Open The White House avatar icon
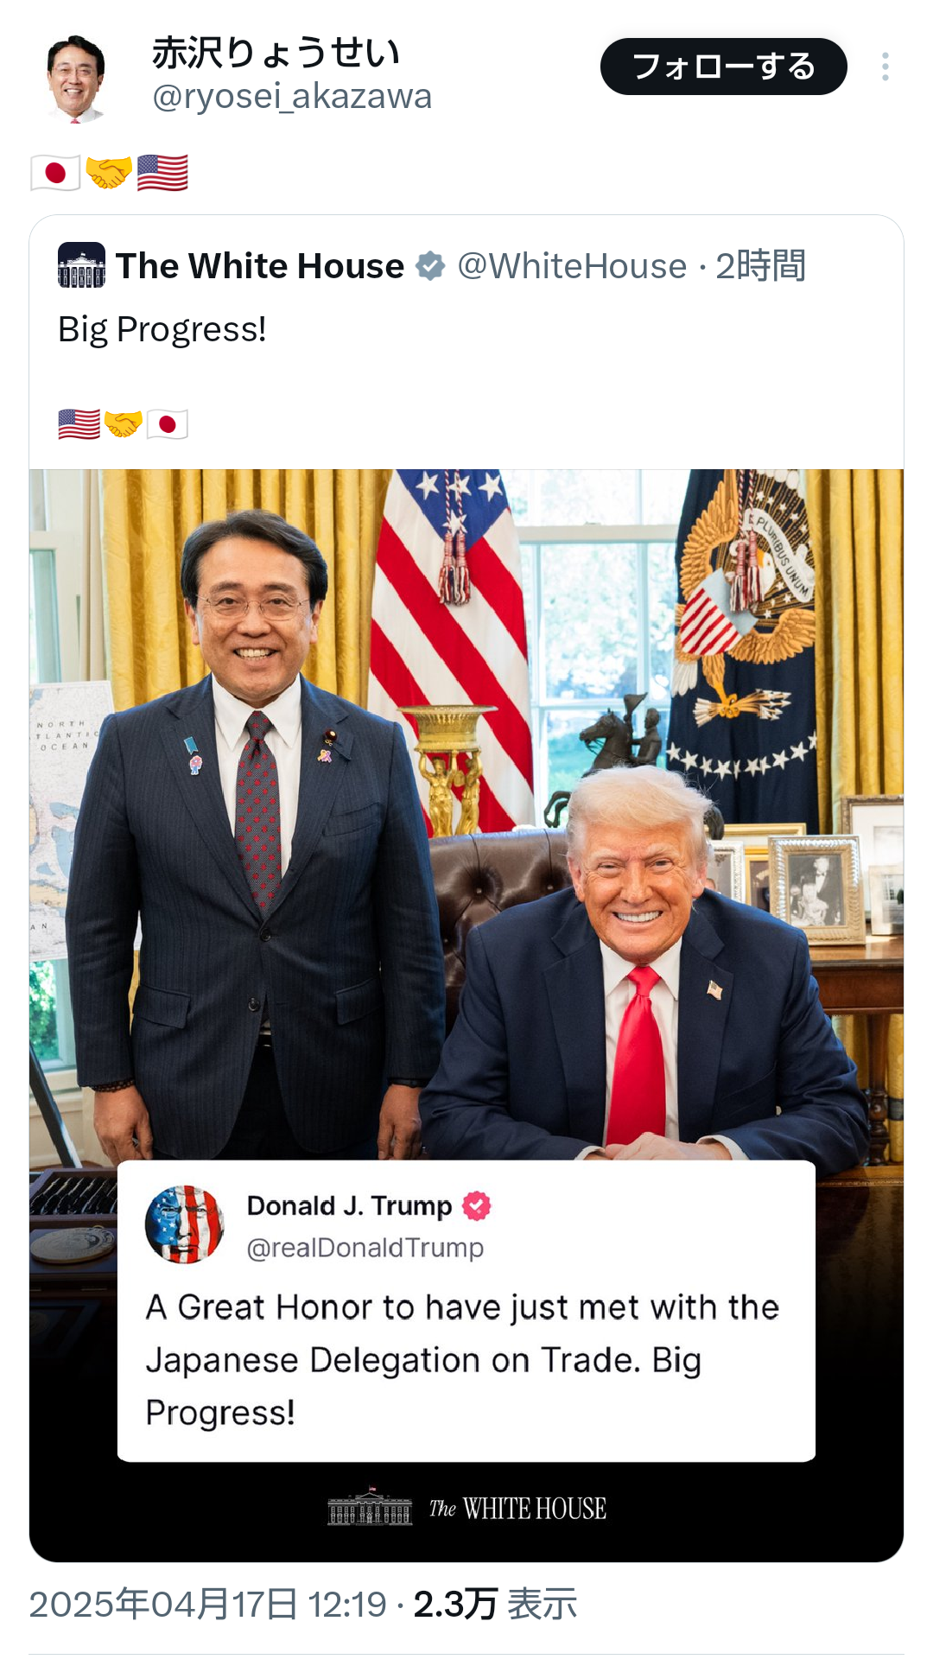This screenshot has height=1672, width=933. [x=81, y=265]
